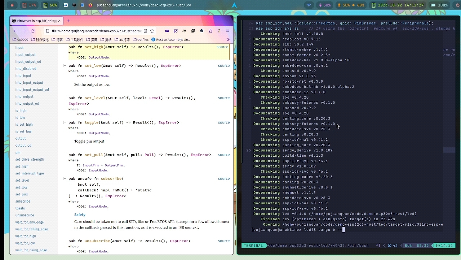Jump to wait_for_falling_edge in the sidebar
Screen dimensions: 461x260
32,229
